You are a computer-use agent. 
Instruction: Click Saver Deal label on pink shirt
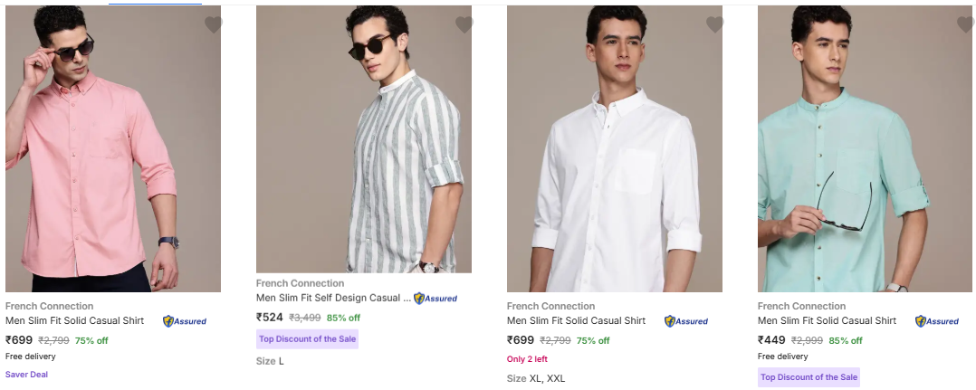pos(26,374)
